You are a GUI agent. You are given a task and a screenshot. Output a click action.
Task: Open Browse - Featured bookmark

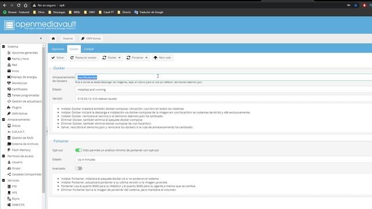pos(16,12)
